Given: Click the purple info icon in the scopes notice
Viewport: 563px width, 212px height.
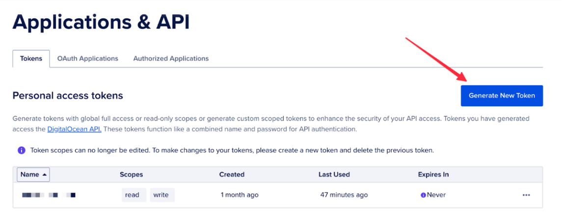Looking at the screenshot, I should (x=21, y=150).
